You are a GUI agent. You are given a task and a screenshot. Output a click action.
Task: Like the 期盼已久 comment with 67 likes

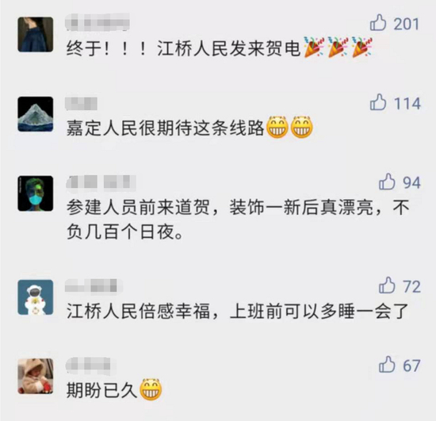387,364
